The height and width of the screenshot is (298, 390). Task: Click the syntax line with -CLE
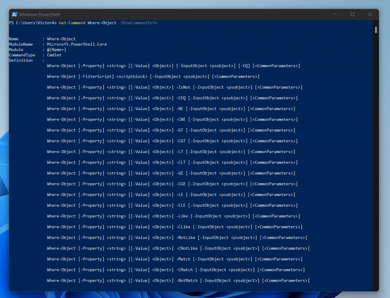(x=172, y=205)
